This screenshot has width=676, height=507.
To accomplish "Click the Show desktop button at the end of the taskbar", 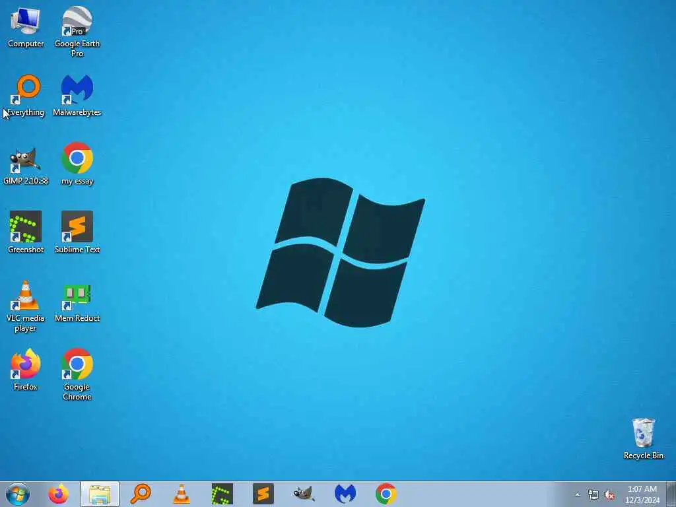I will coord(671,494).
